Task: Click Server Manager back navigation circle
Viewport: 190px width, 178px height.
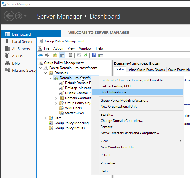Action: tap(9, 16)
